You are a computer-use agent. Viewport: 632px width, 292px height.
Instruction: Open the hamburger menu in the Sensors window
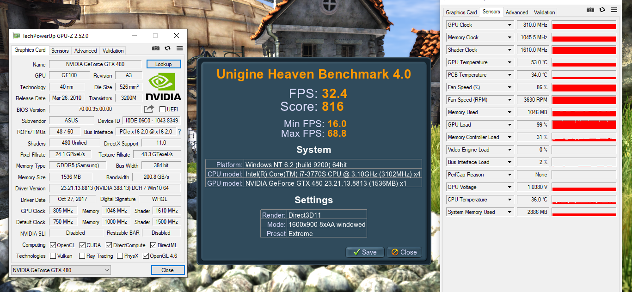click(x=614, y=10)
